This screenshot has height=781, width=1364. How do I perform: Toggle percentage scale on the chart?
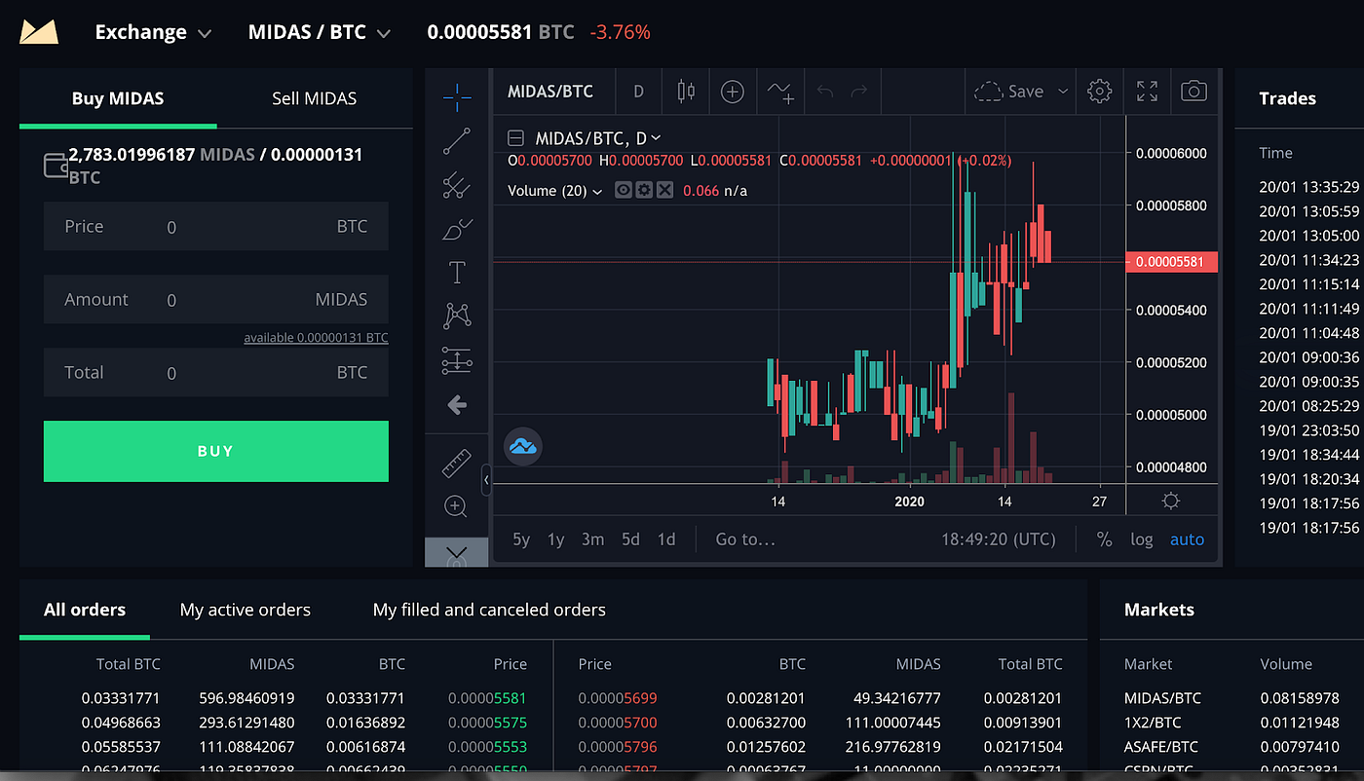click(x=1105, y=539)
